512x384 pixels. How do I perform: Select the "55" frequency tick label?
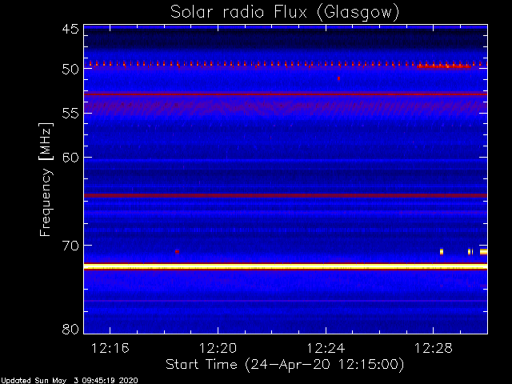point(70,114)
